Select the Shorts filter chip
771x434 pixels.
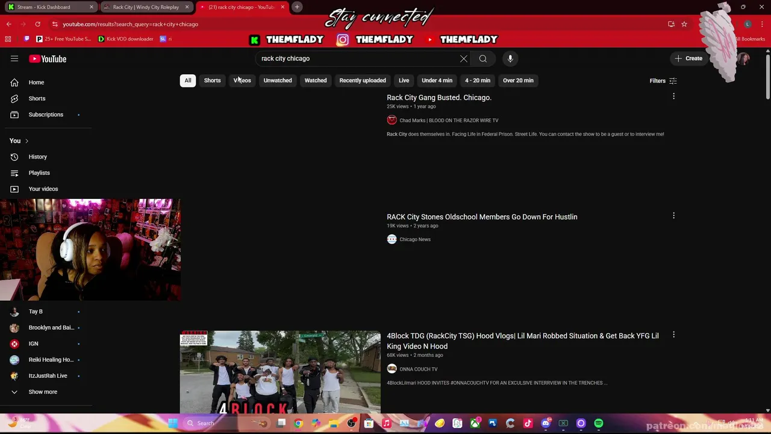[212, 80]
